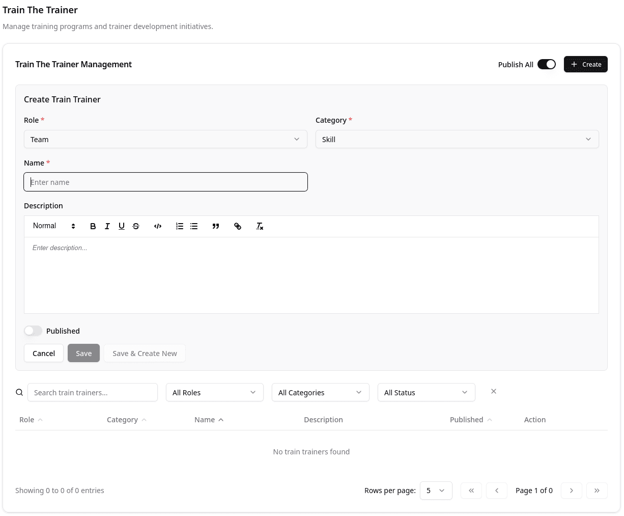The height and width of the screenshot is (516, 624).
Task: Enable the Published switch
Action: pos(33,331)
